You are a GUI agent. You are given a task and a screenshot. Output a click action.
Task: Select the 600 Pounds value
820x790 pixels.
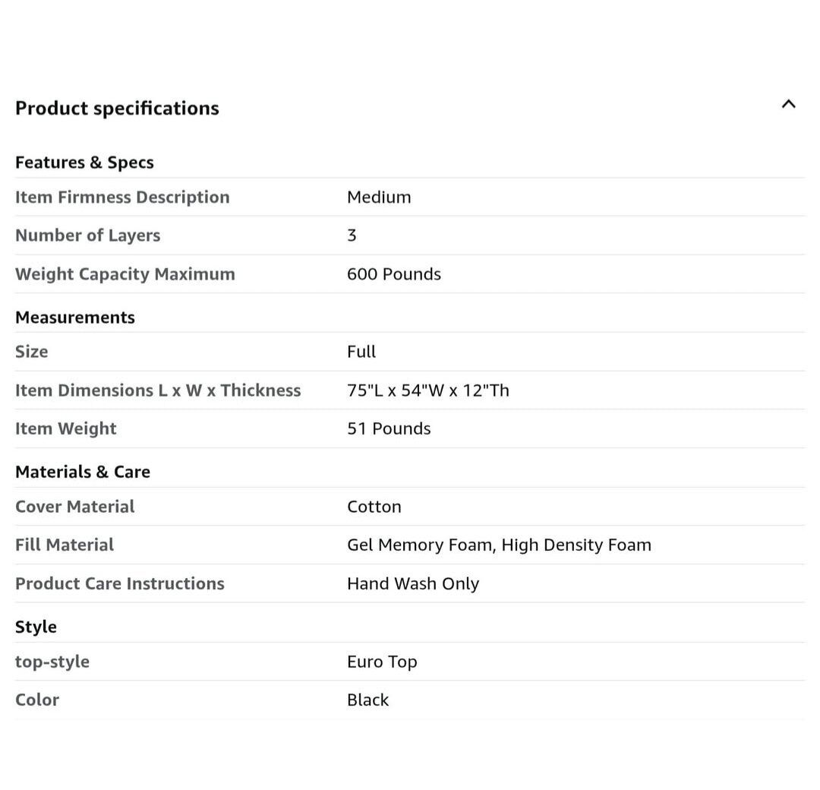click(393, 274)
